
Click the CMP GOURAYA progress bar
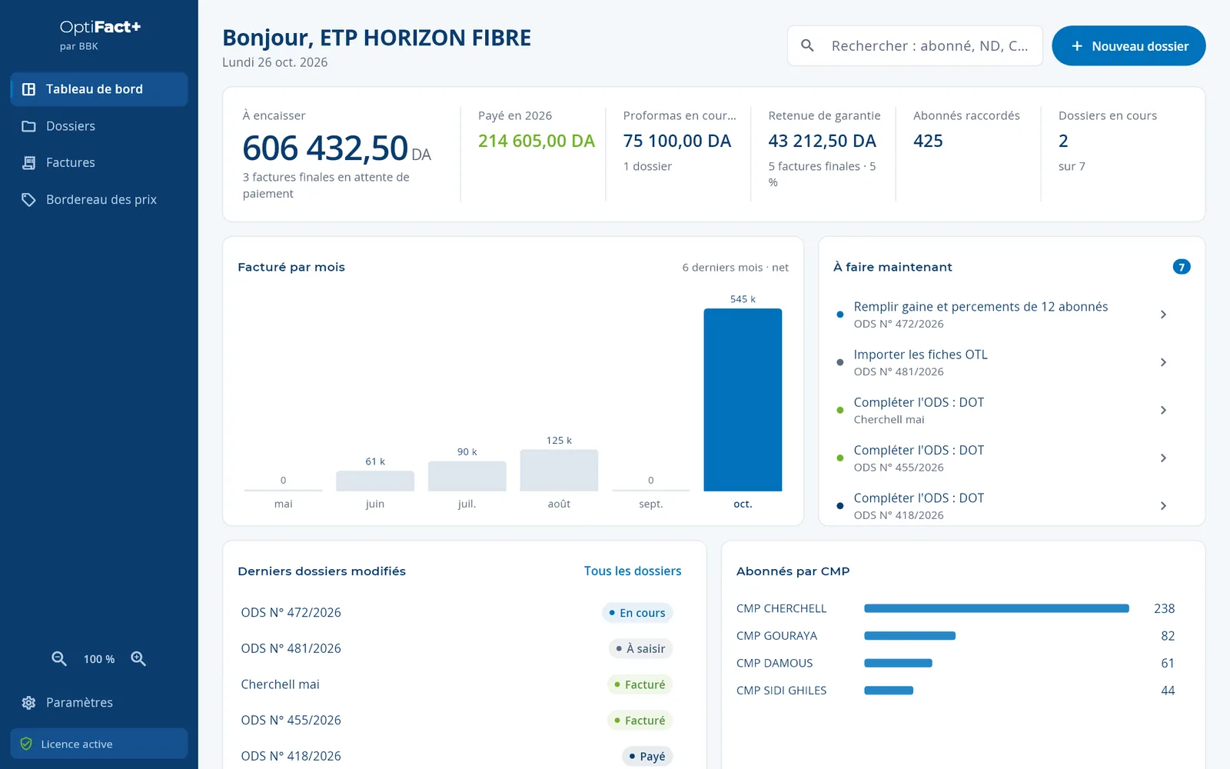910,636
